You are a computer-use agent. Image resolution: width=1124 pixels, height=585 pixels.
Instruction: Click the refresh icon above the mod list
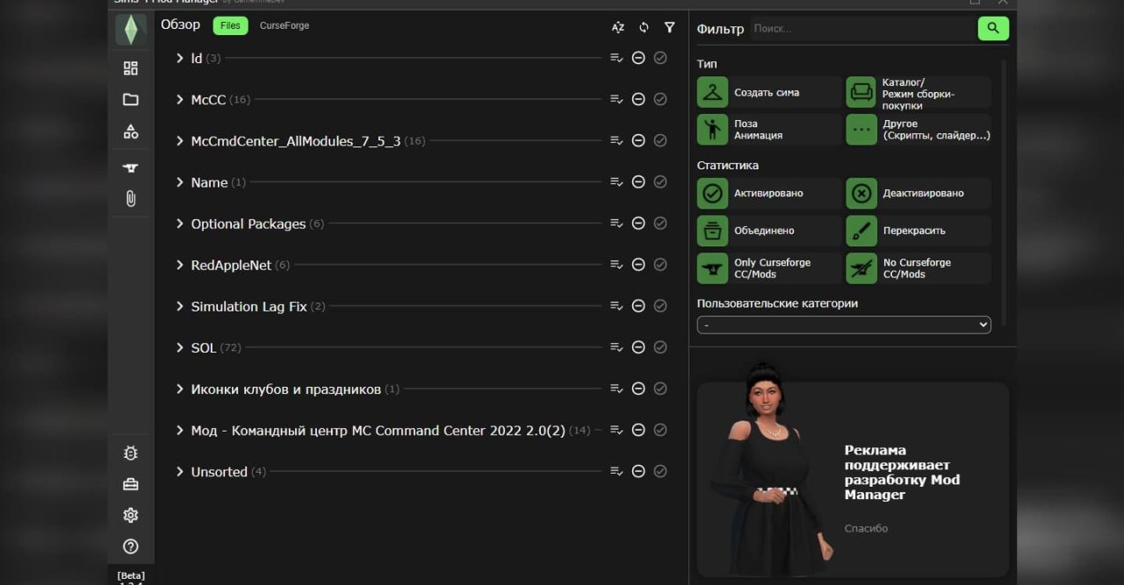coord(644,27)
